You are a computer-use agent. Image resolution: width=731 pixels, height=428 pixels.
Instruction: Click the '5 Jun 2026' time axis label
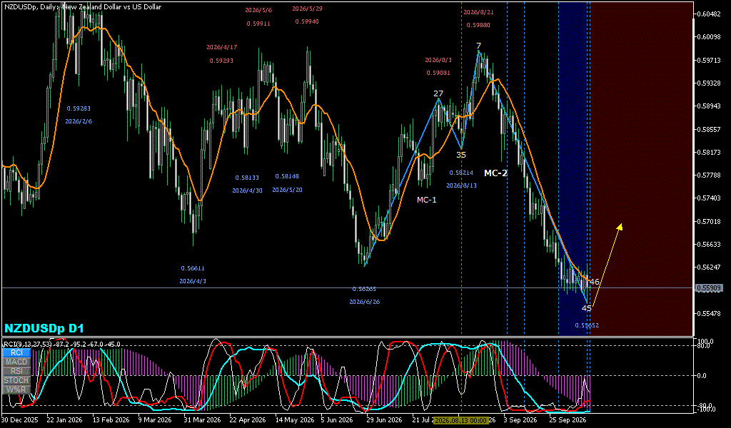click(x=337, y=419)
